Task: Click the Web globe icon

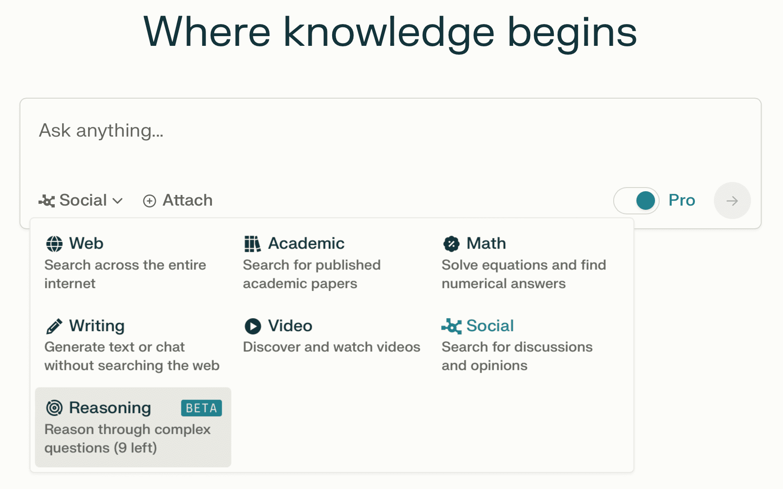Action: click(x=54, y=244)
